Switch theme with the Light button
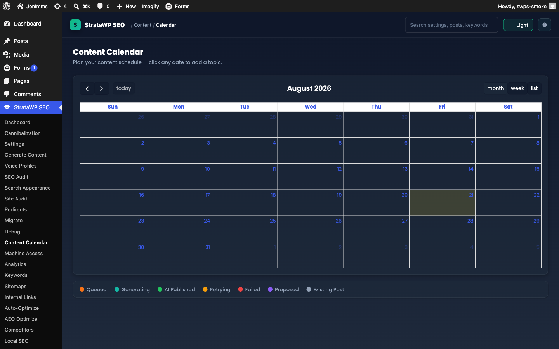 point(518,25)
